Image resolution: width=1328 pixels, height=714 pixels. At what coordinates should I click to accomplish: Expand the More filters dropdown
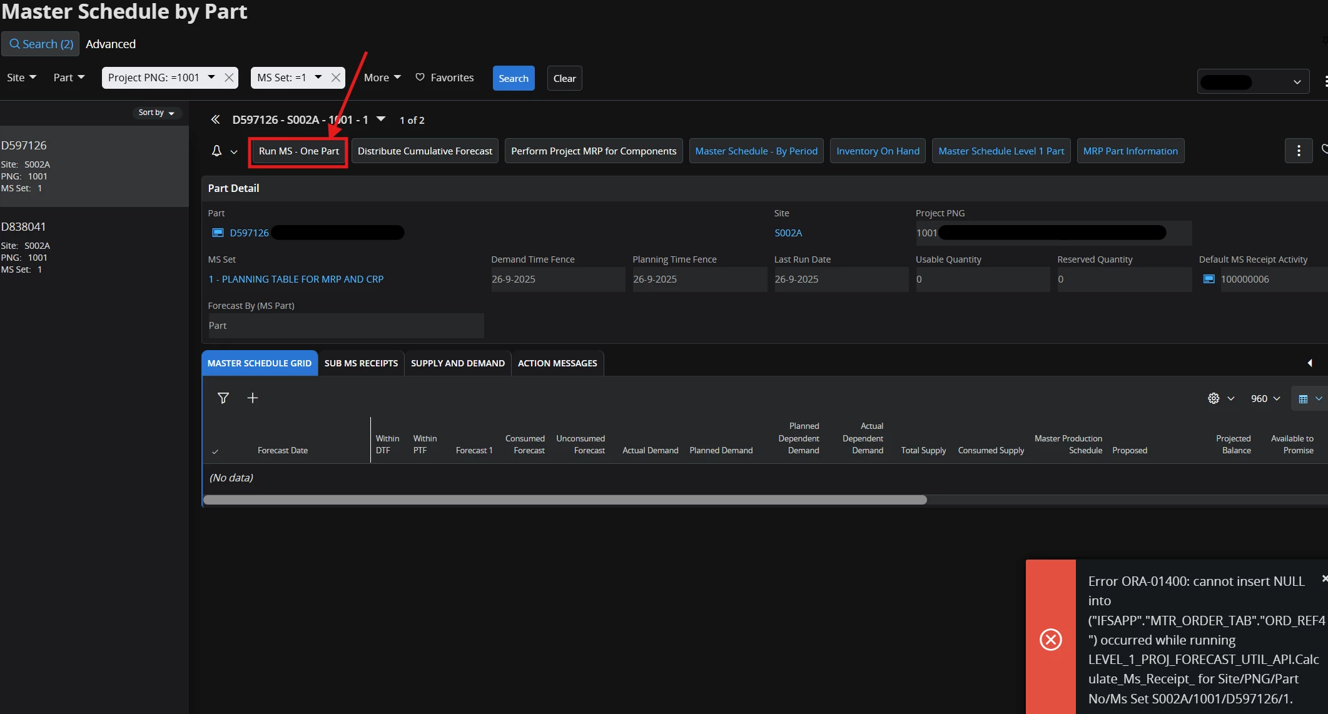click(x=382, y=78)
